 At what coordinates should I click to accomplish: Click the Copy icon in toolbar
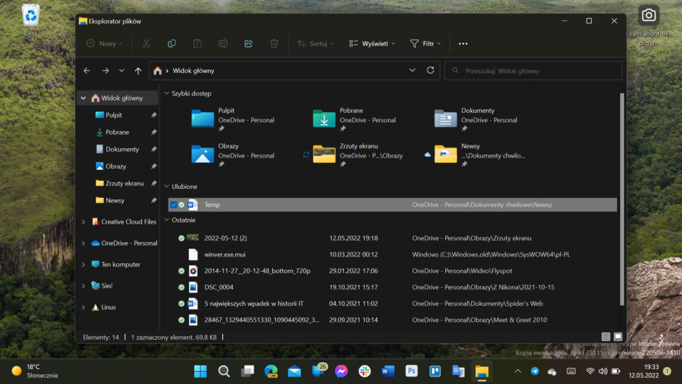coord(172,44)
